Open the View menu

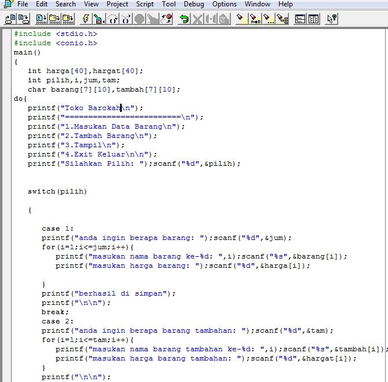[91, 4]
